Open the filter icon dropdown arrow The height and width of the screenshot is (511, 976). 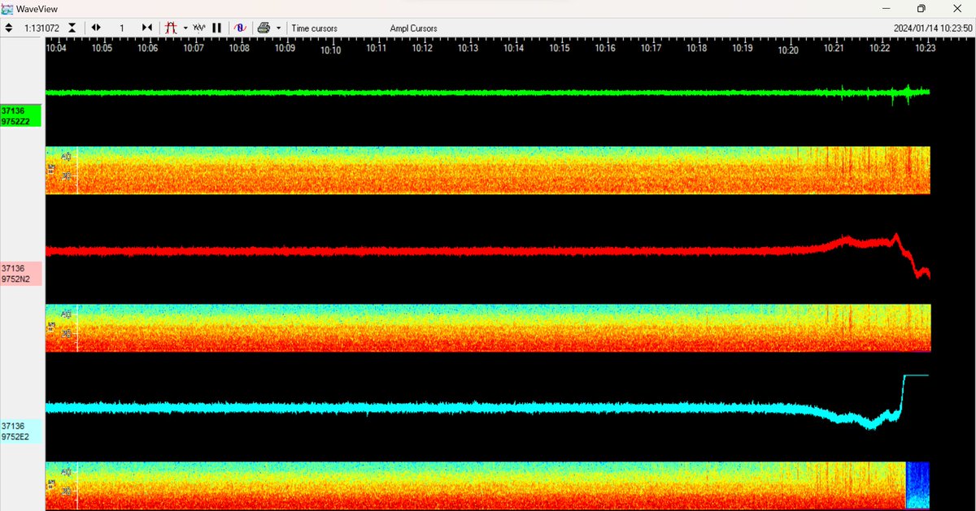[185, 27]
